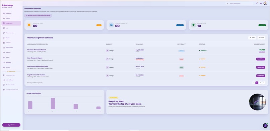
Task: Click the Status column header
Action: [x=202, y=44]
